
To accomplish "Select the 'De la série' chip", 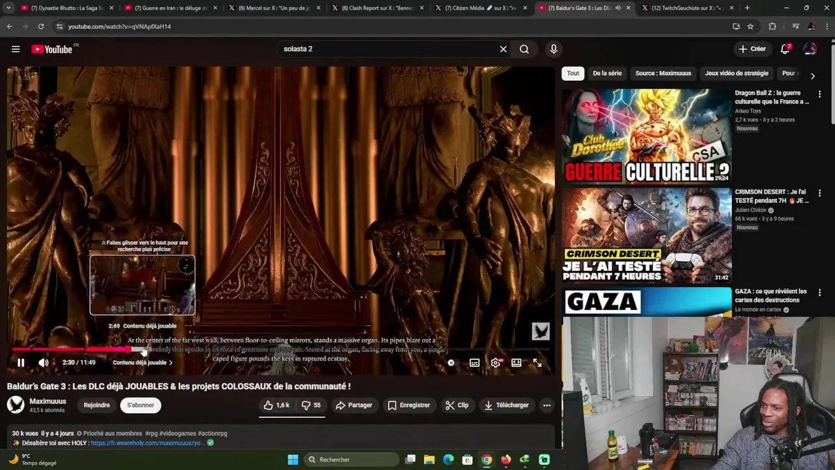I will coord(607,73).
